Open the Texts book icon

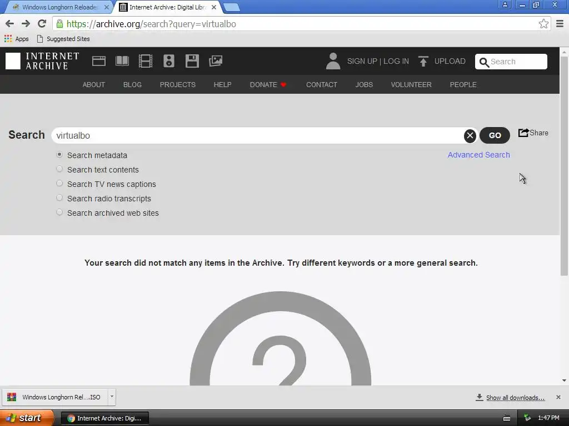[x=122, y=61]
